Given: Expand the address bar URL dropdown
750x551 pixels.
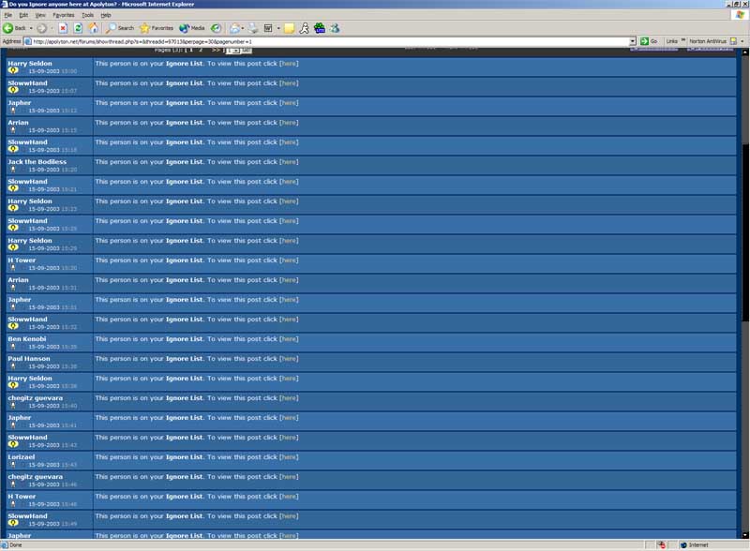Looking at the screenshot, I should click(632, 41).
